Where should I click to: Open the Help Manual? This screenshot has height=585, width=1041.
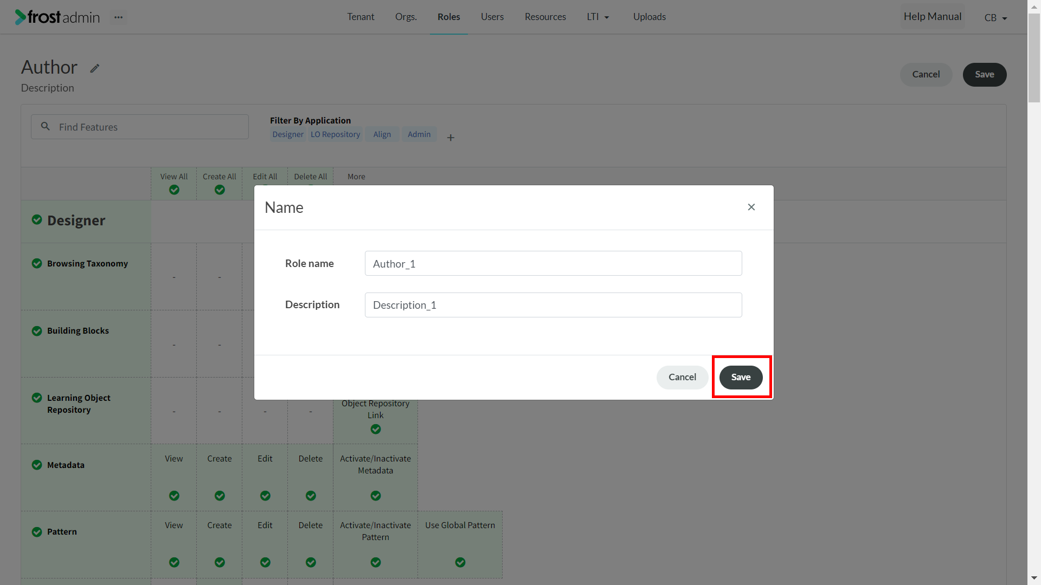(x=933, y=17)
